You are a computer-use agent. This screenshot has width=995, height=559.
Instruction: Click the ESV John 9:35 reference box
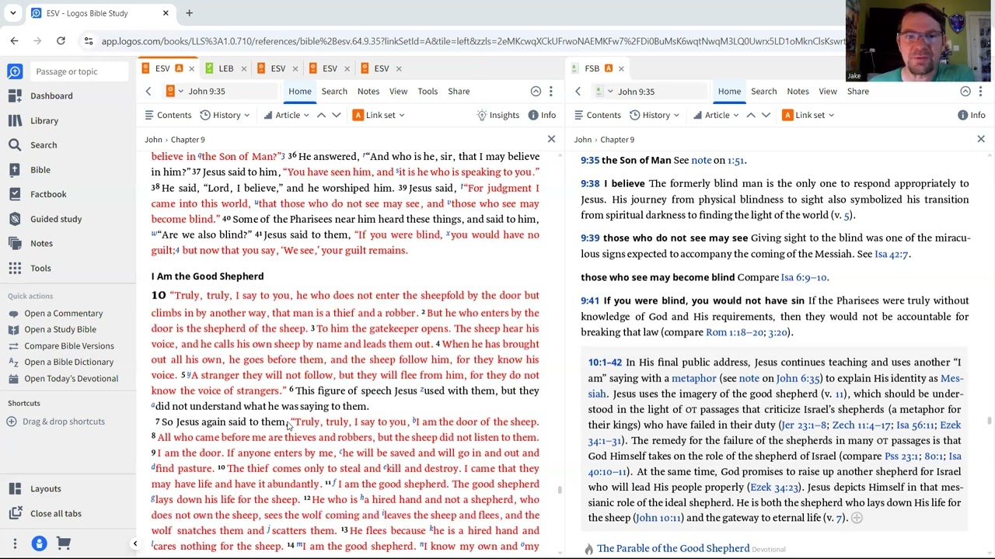tap(229, 92)
